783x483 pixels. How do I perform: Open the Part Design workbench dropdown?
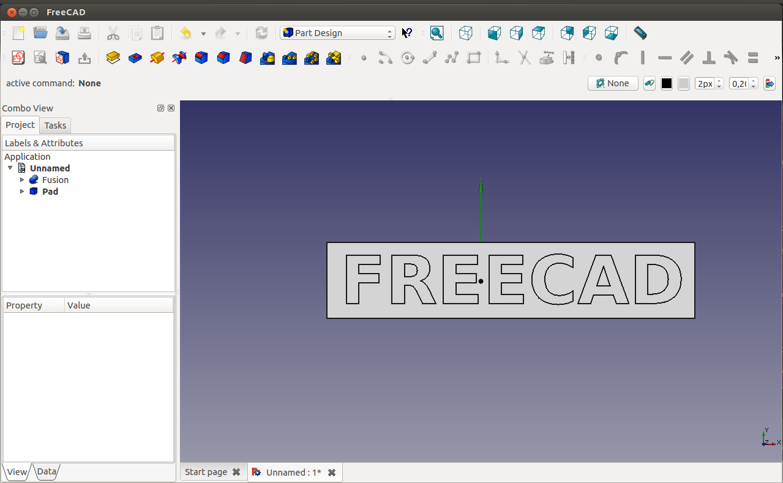pyautogui.click(x=337, y=33)
